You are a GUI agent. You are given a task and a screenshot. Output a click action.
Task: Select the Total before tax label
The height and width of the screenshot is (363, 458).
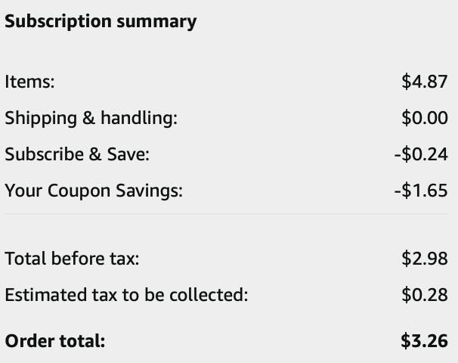tap(73, 259)
